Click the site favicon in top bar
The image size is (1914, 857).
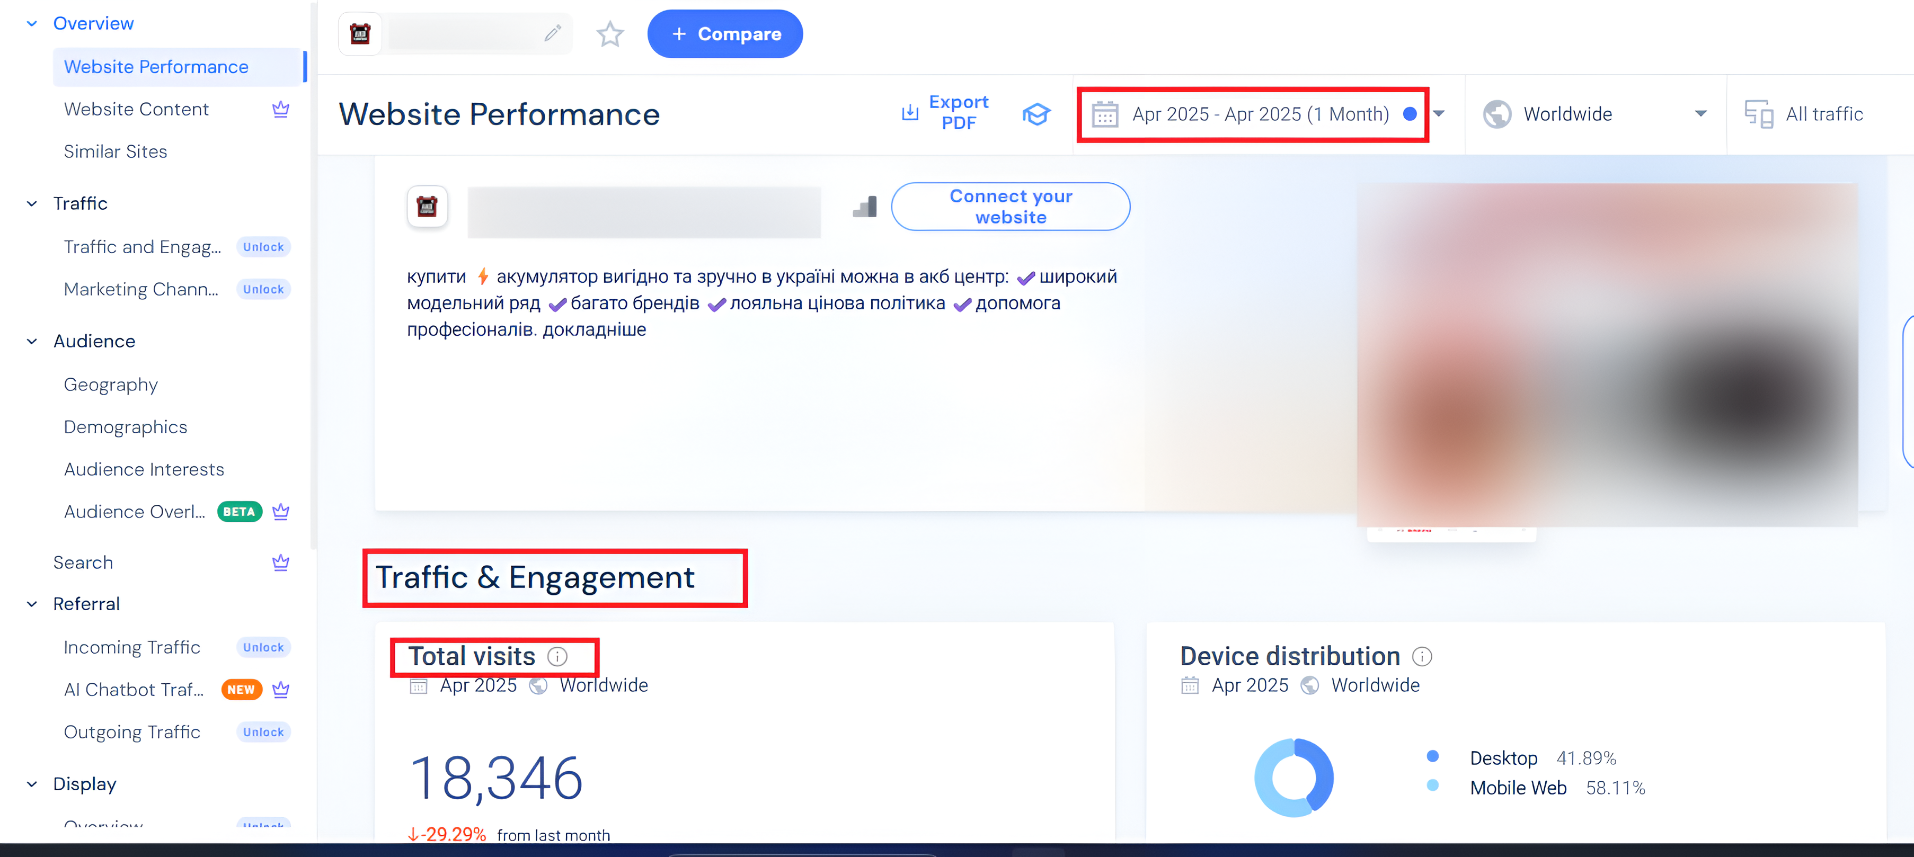(360, 33)
